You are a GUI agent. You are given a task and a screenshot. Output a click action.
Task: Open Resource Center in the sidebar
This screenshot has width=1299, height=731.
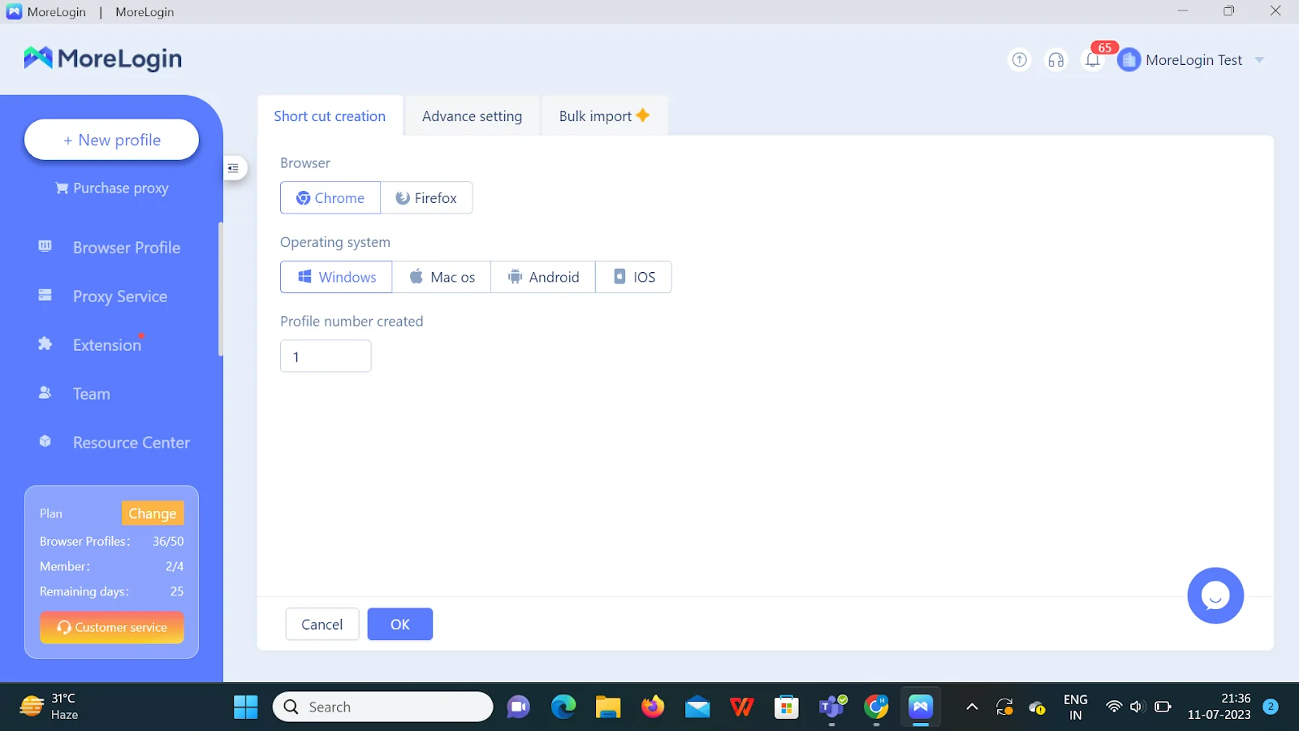click(132, 443)
